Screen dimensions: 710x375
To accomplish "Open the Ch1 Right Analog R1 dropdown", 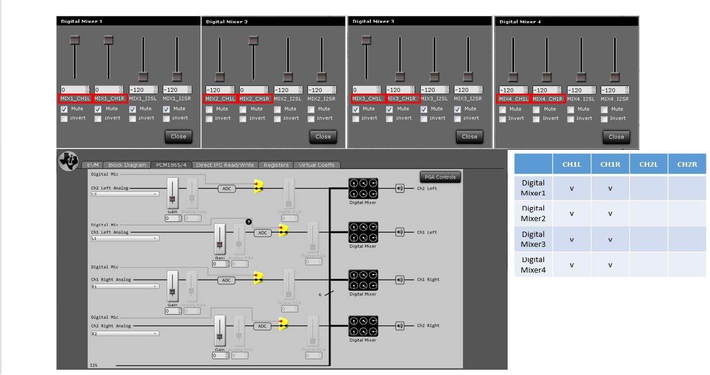I will pos(125,287).
